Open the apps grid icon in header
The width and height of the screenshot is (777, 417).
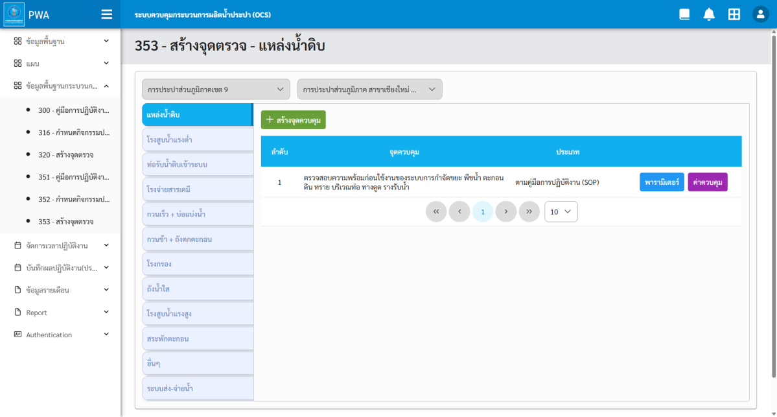(x=734, y=14)
